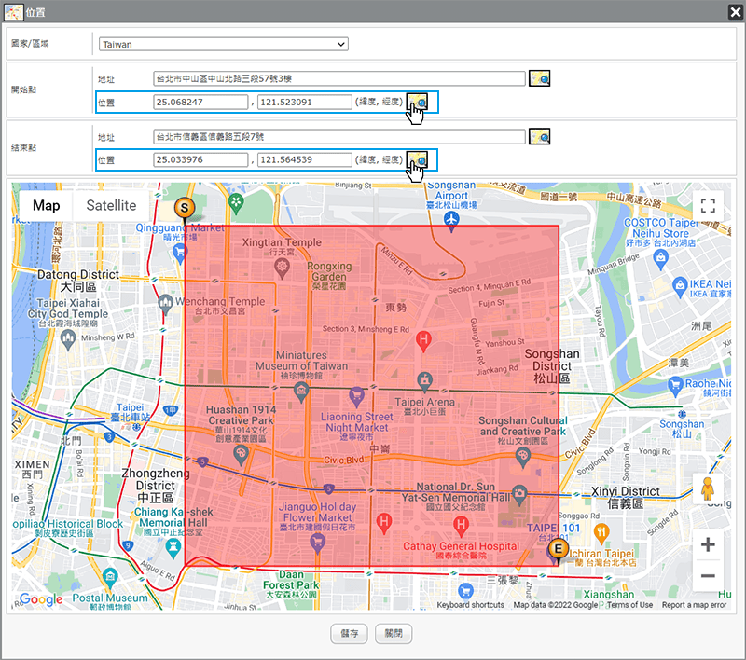Focus the end longitude field 121.564539
746x660 pixels.
pos(305,159)
